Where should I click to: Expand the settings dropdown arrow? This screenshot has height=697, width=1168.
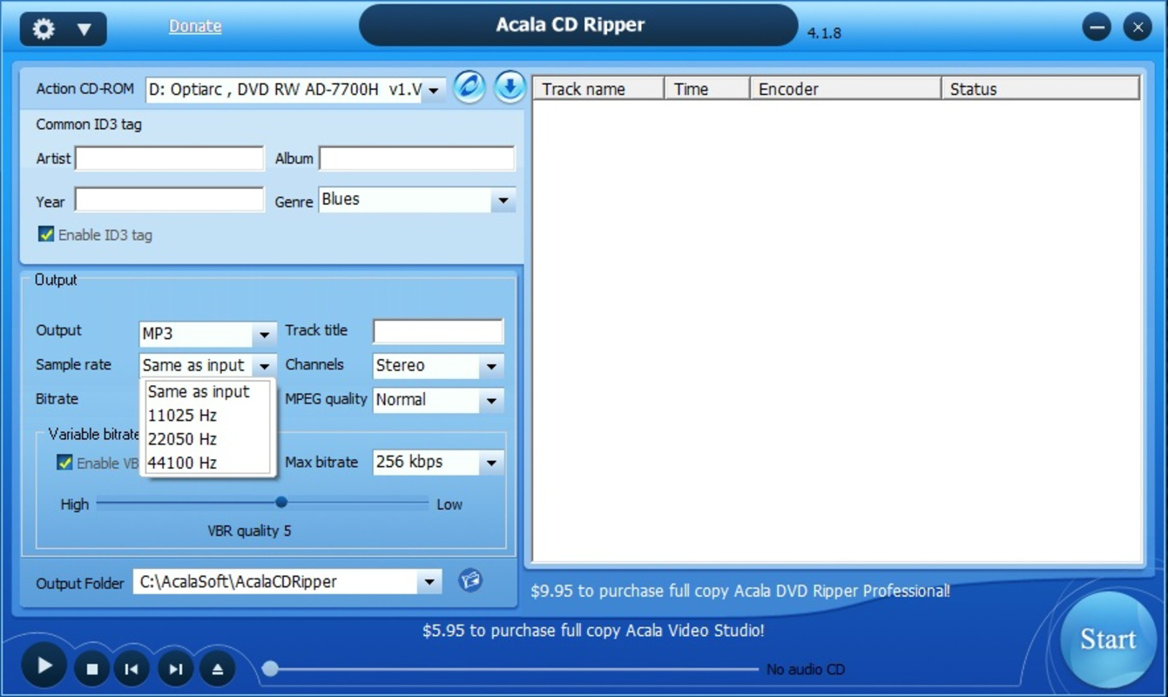point(84,30)
